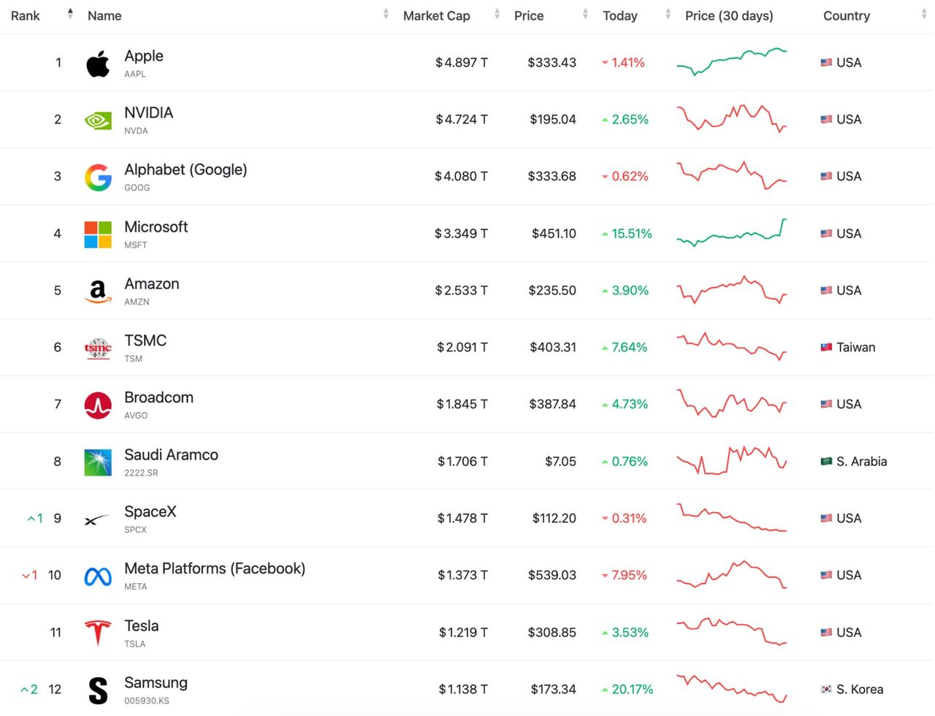Sort the table by Rank arrows
This screenshot has height=716, width=935.
point(70,14)
